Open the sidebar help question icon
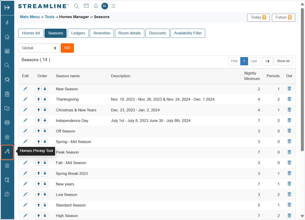 [7, 194]
